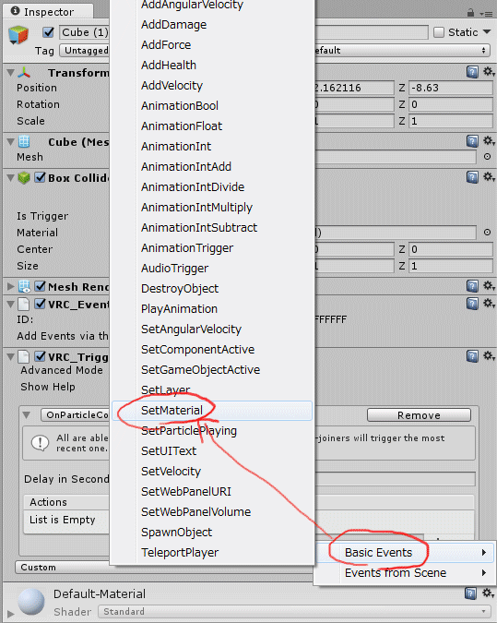
Task: Click the Cube GameObject icon
Action: pyautogui.click(x=18, y=34)
